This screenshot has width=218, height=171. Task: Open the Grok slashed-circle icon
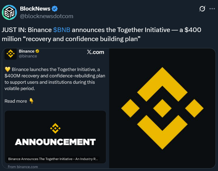[202, 9]
